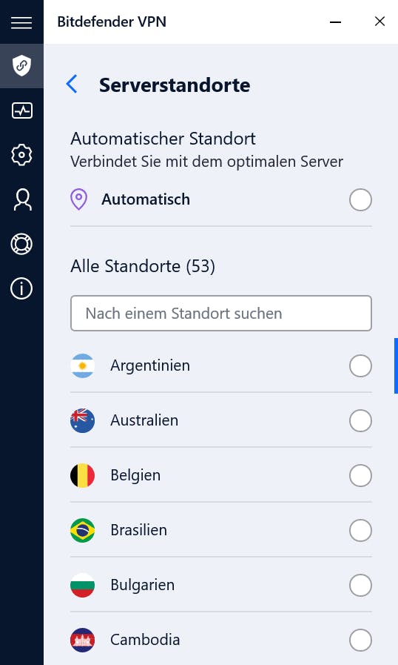Open settings via the gear icon
This screenshot has width=398, height=665.
[21, 155]
